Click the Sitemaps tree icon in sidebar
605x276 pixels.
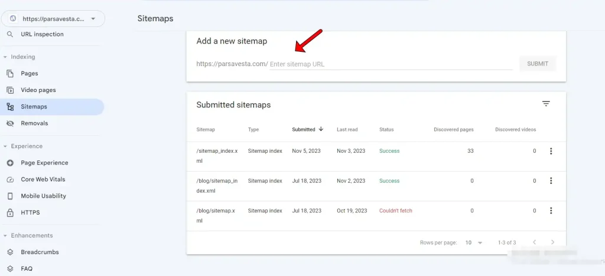coord(11,107)
